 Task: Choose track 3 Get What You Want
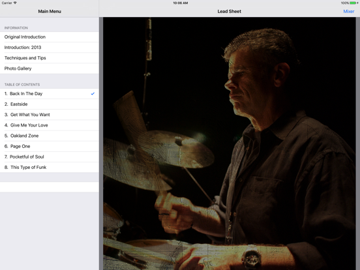pos(50,115)
